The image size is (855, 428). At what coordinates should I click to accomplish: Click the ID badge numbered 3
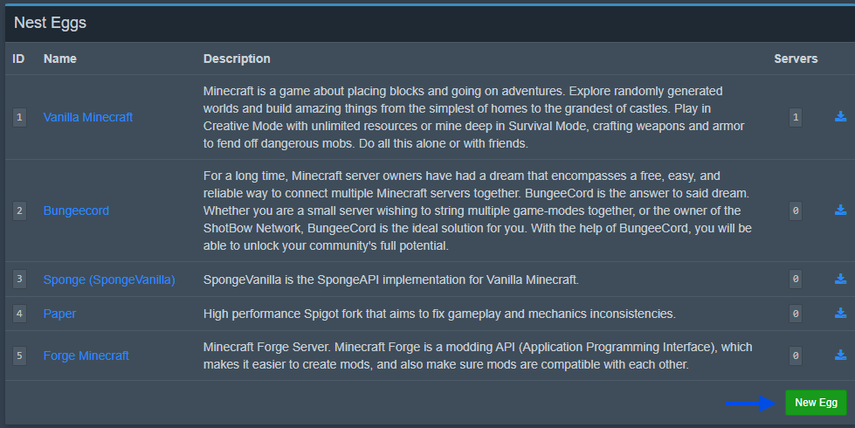19,280
